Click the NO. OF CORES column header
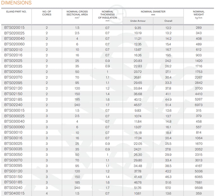The height and width of the screenshot is (196, 216). point(47,13)
